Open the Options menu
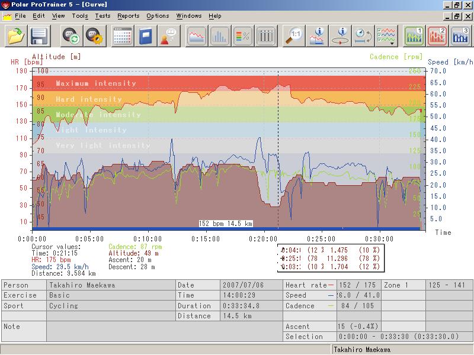This screenshot has height=355, width=474. 158,16
